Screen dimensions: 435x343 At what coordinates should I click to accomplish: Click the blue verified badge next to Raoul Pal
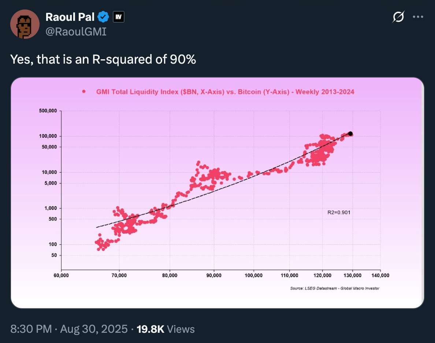click(103, 16)
